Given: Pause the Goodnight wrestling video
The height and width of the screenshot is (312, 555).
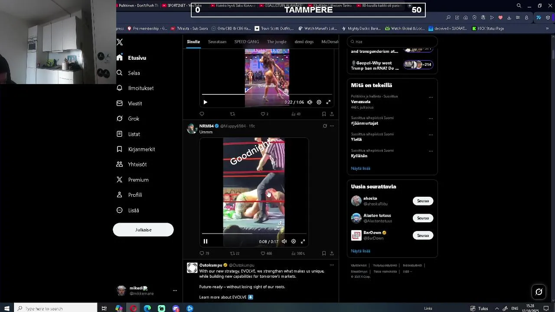Looking at the screenshot, I should pos(206,241).
